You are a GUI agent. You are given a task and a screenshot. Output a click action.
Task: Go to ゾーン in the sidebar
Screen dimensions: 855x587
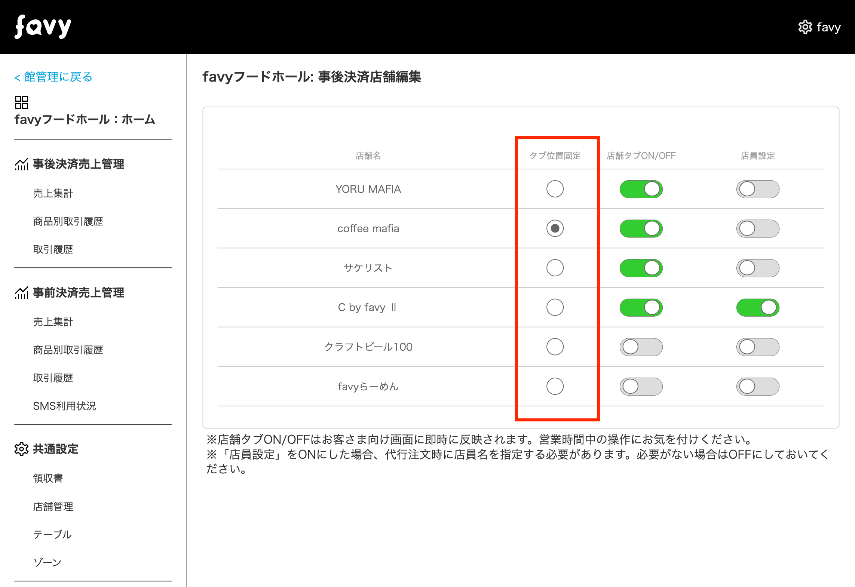click(x=47, y=562)
